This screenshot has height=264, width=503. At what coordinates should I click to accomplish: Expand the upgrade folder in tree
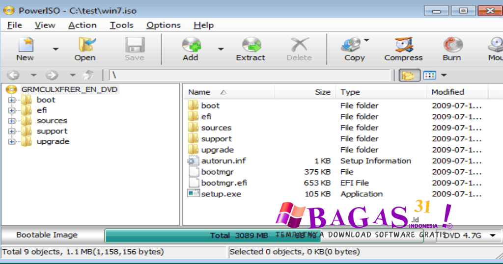click(x=12, y=142)
